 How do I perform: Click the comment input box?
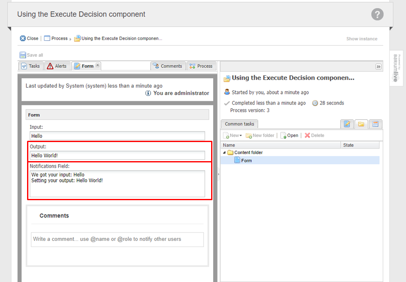(x=117, y=239)
